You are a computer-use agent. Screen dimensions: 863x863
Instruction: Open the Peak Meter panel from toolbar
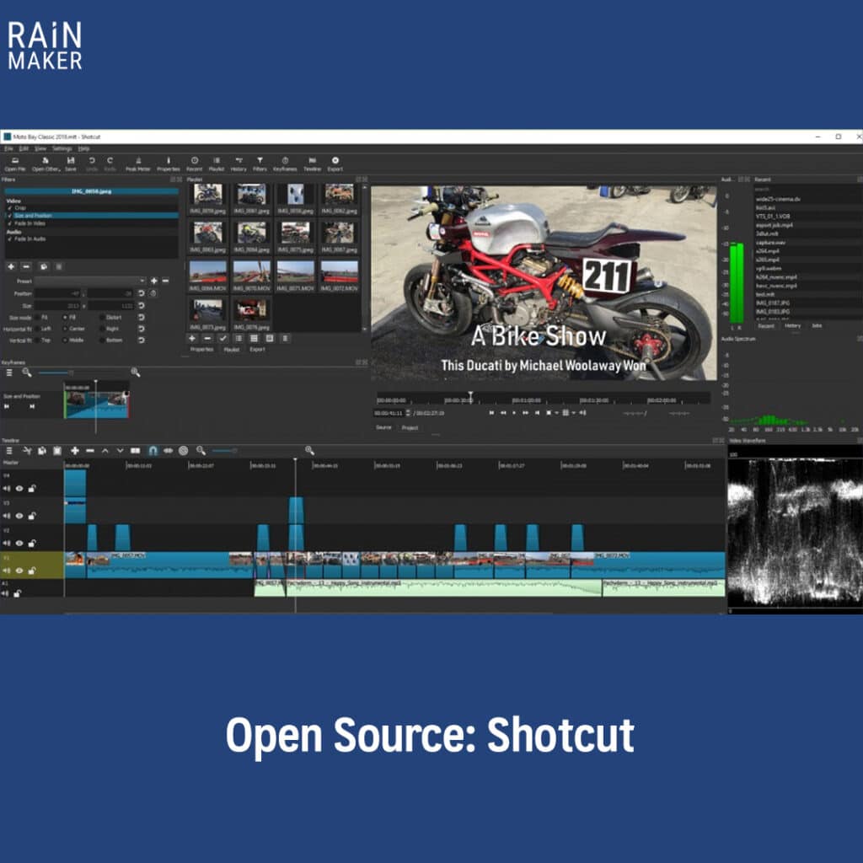pos(137,163)
